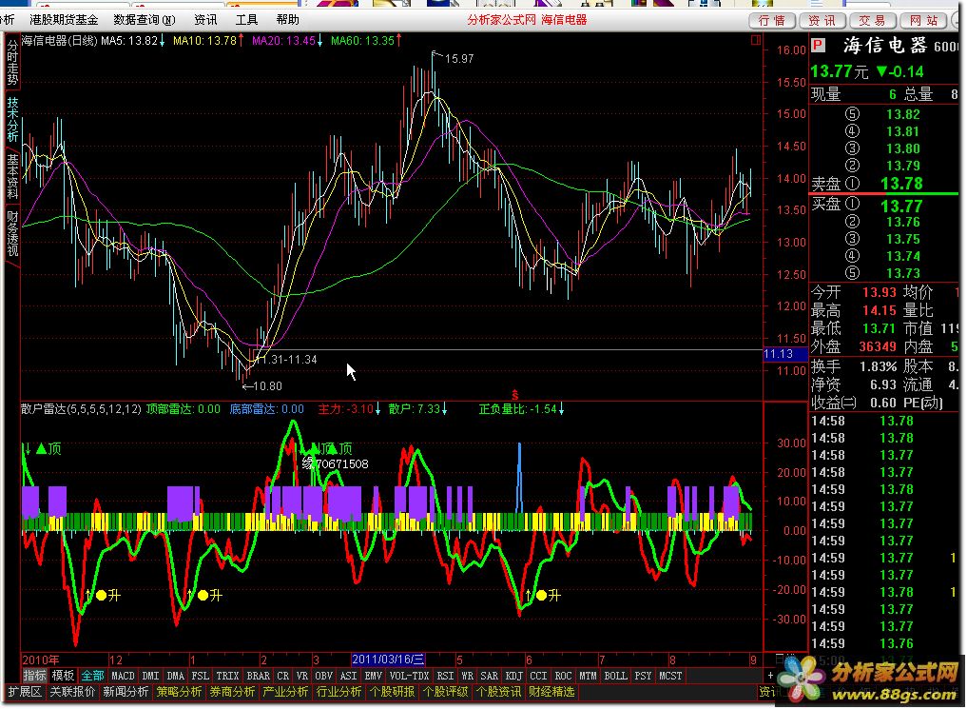Open the 个股研报 tab
The image size is (967, 709).
(392, 692)
